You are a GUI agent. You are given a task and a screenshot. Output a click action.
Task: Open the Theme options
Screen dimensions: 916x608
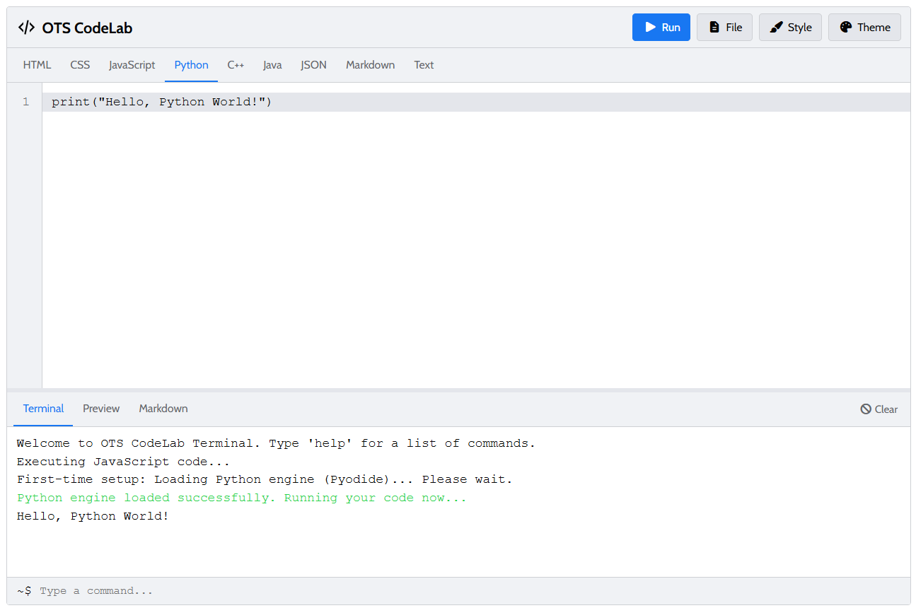[864, 27]
